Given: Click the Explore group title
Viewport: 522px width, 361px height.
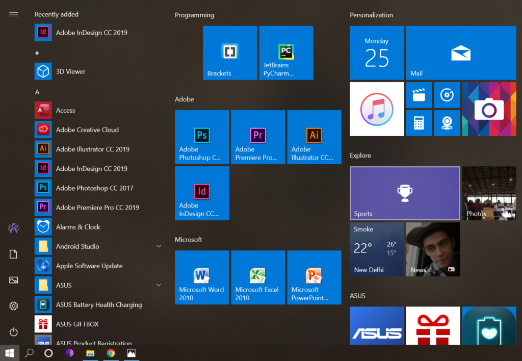Looking at the screenshot, I should (x=360, y=156).
